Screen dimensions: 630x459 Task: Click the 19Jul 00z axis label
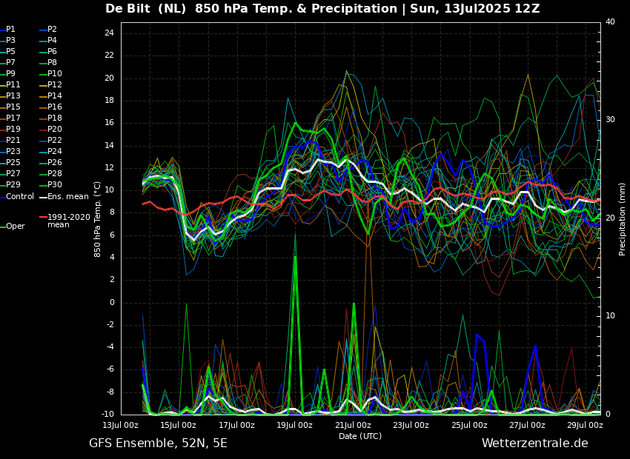(x=295, y=425)
